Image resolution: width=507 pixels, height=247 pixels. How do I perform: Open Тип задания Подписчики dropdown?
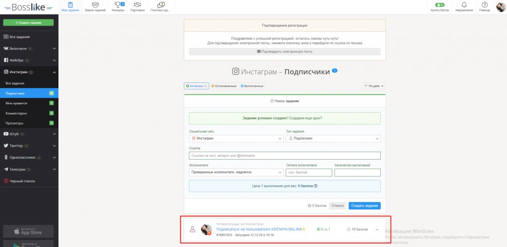[333, 138]
